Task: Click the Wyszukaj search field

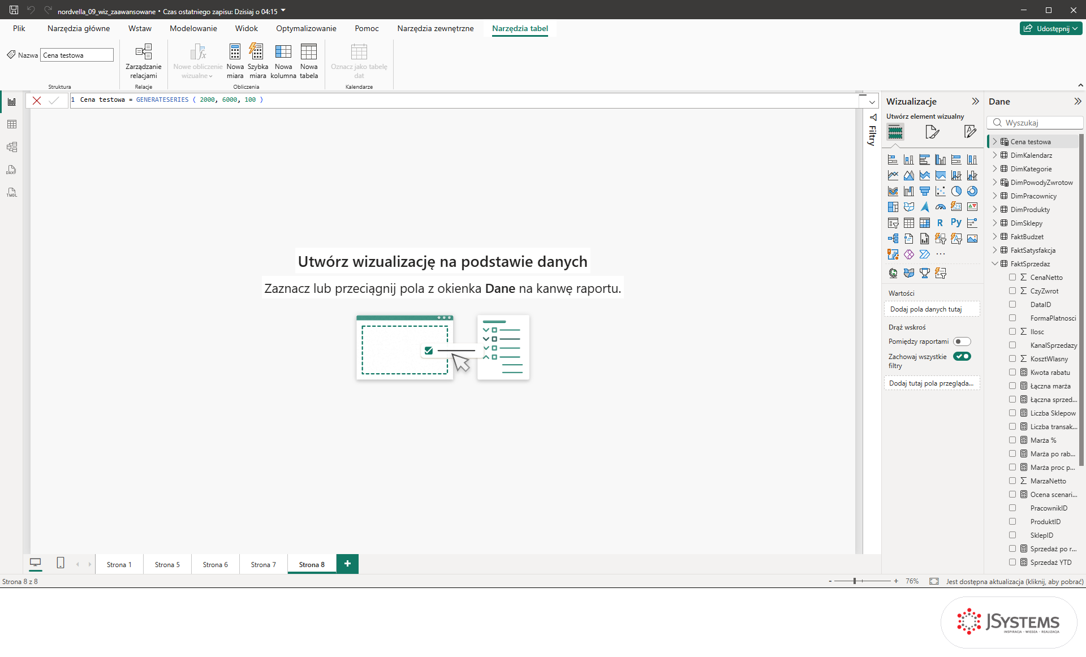Action: point(1035,123)
